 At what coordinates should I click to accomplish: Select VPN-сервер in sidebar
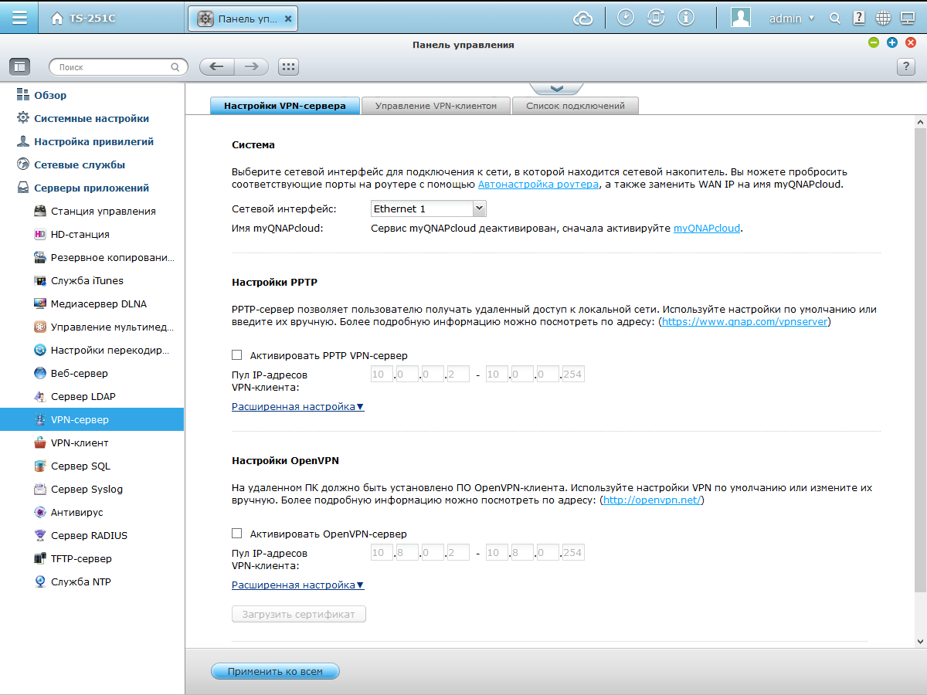[92, 420]
